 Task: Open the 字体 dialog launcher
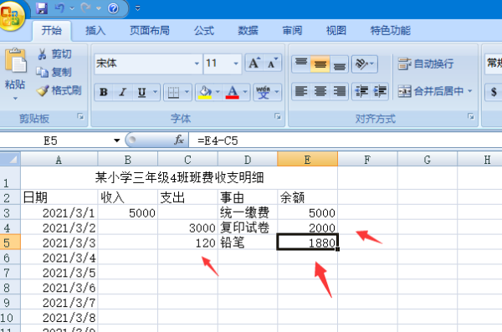click(x=278, y=116)
